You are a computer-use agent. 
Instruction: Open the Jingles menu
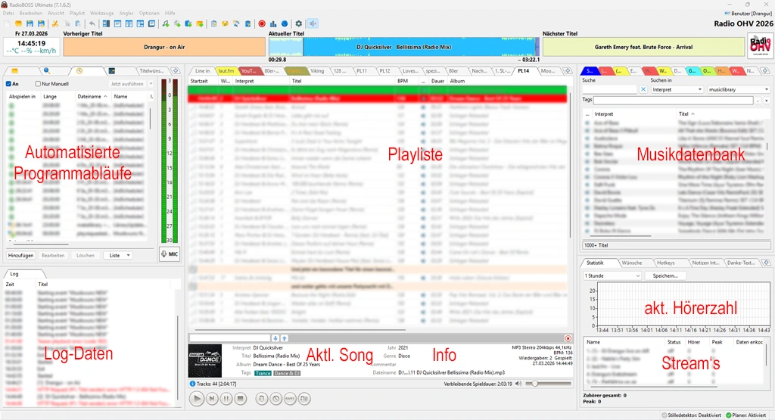click(126, 13)
